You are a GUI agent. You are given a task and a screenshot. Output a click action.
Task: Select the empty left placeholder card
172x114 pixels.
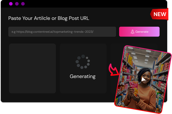click(32, 68)
